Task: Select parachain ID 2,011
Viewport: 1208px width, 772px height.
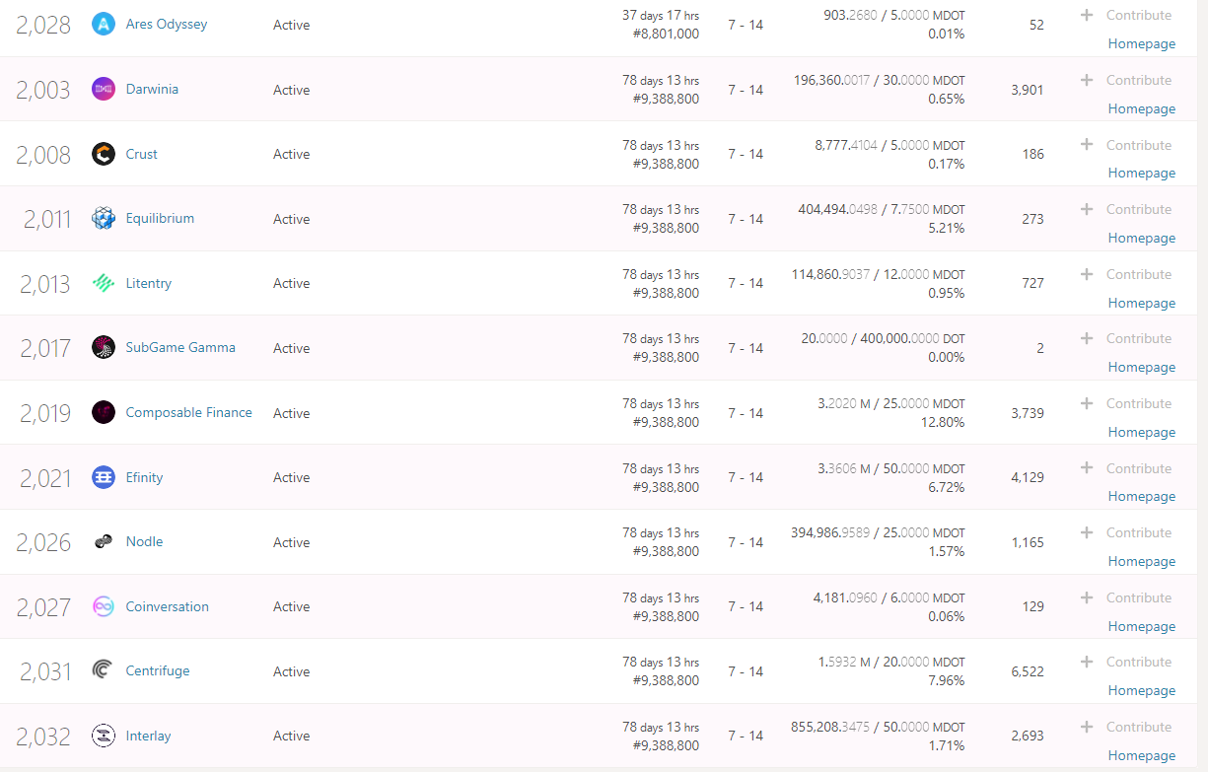Action: click(47, 220)
